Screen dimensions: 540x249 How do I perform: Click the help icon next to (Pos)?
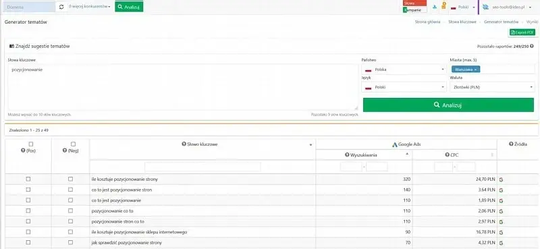pyautogui.click(x=23, y=150)
